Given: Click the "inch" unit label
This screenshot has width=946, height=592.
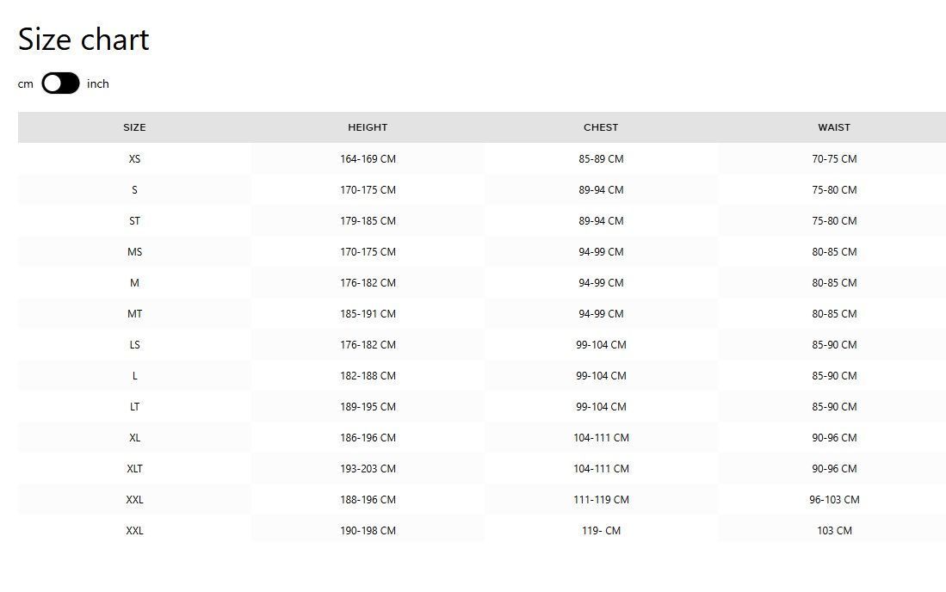Looking at the screenshot, I should 98,83.
